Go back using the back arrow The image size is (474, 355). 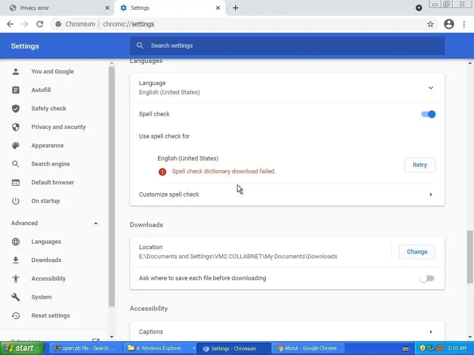(10, 24)
